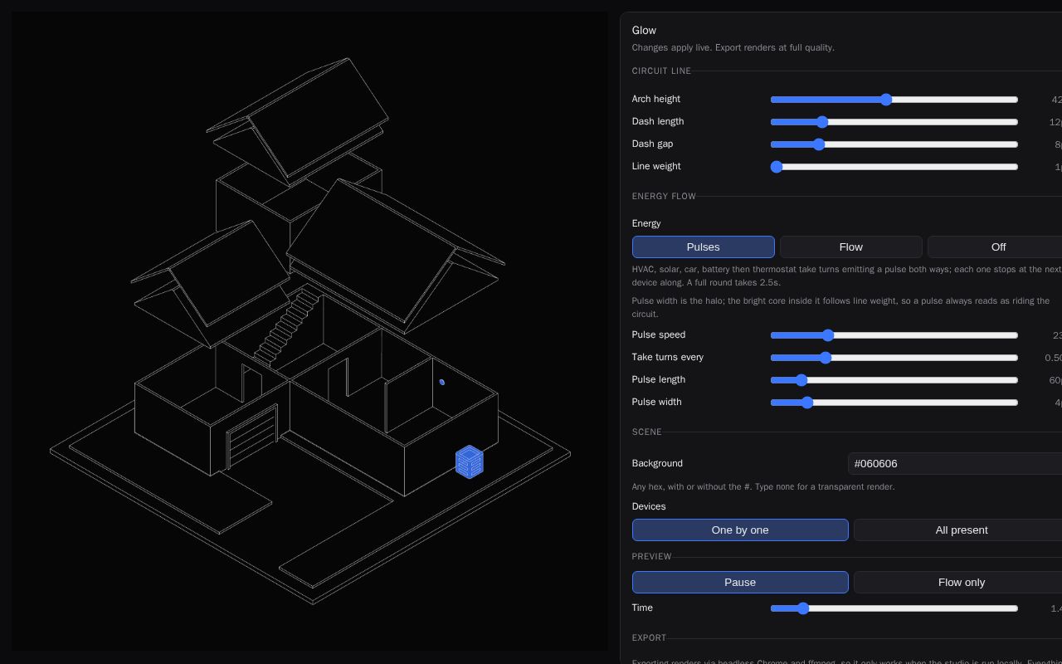Edit the Background hex color field
This screenshot has width=1062, height=664.
pos(956,464)
